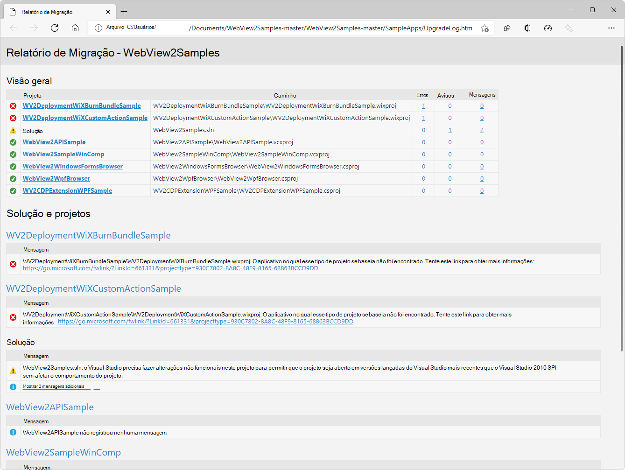This screenshot has height=470, width=625.
Task: Open Browser essentials panel
Action: [x=507, y=28]
